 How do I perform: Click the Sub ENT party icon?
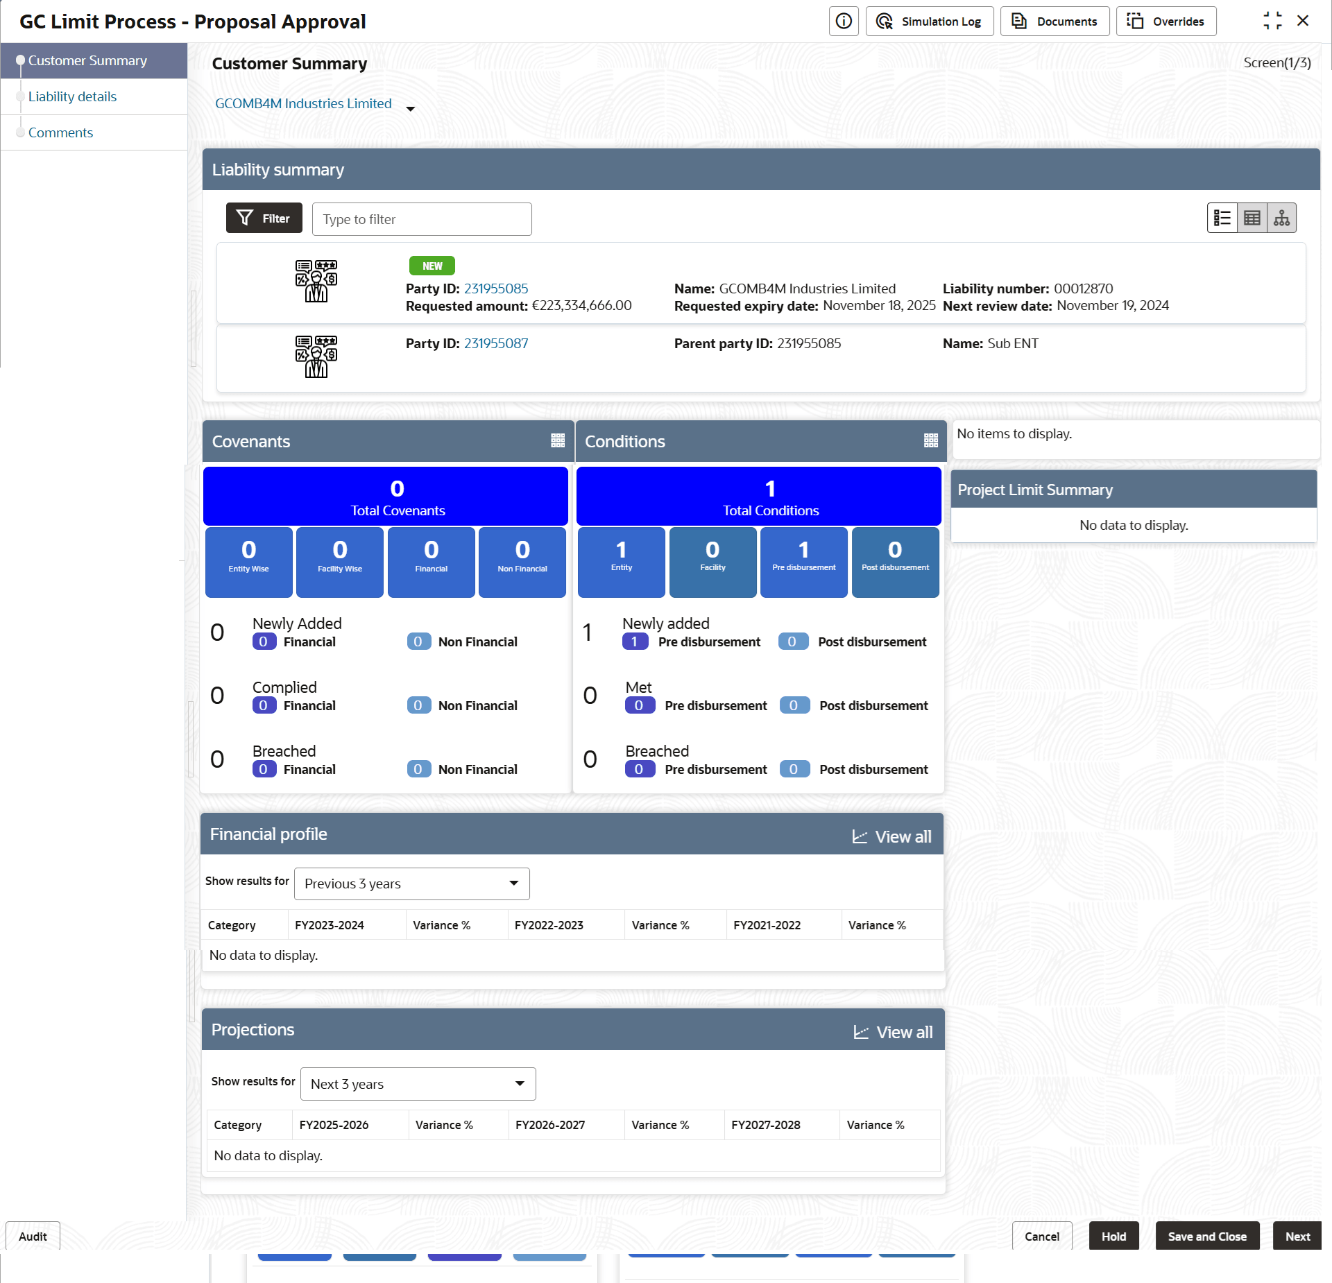tap(316, 356)
